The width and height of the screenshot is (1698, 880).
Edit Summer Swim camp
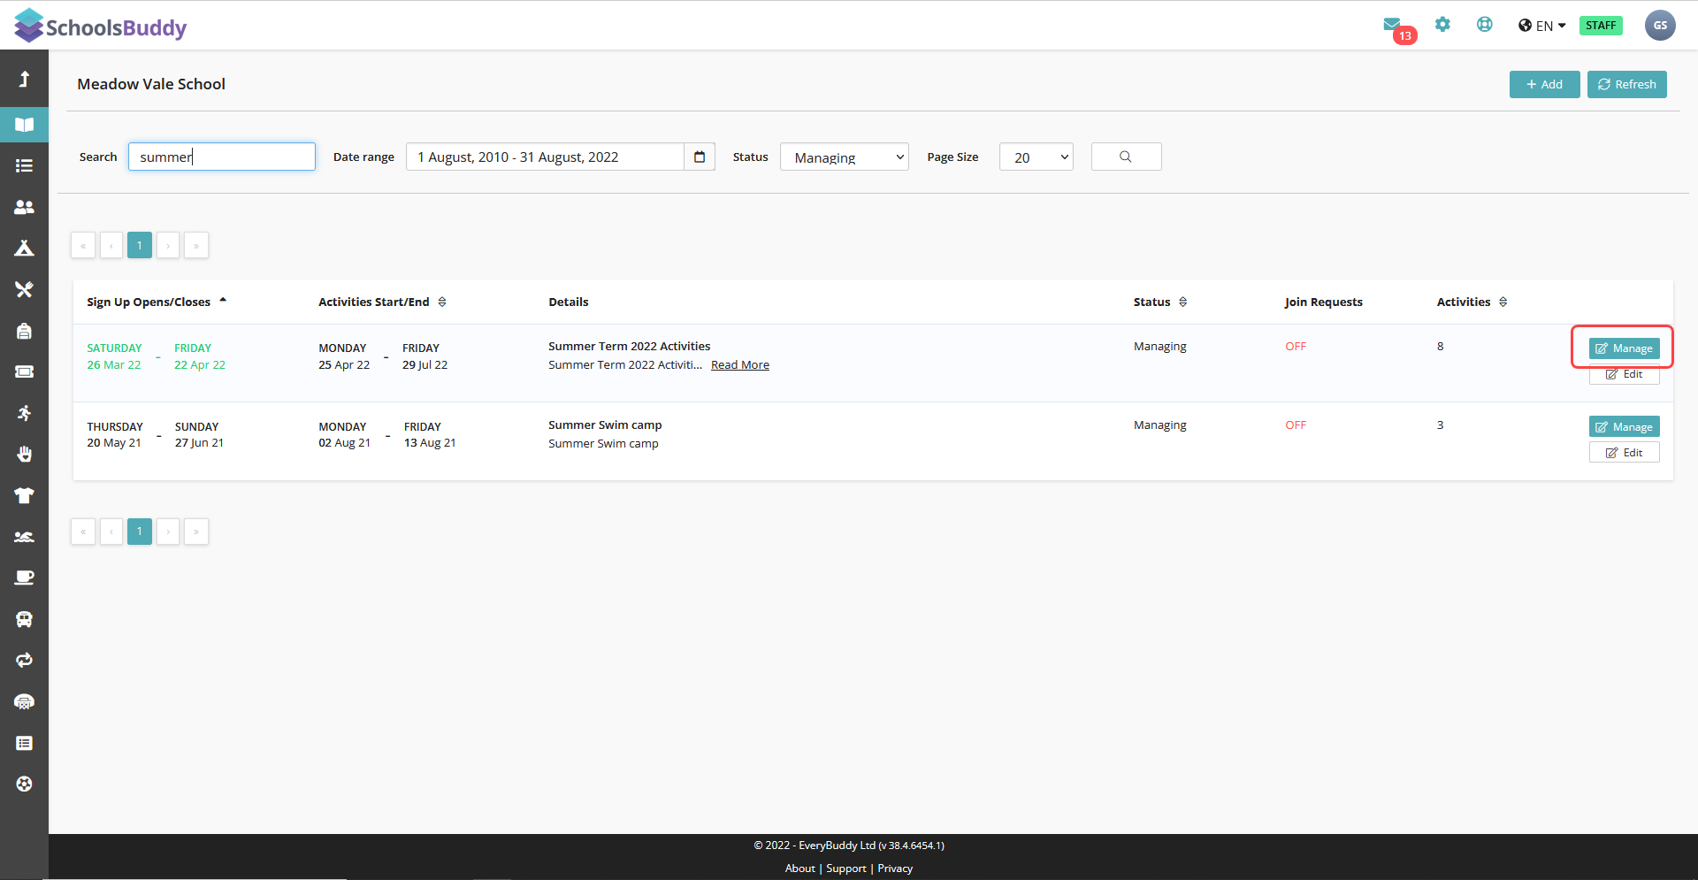[x=1624, y=452]
